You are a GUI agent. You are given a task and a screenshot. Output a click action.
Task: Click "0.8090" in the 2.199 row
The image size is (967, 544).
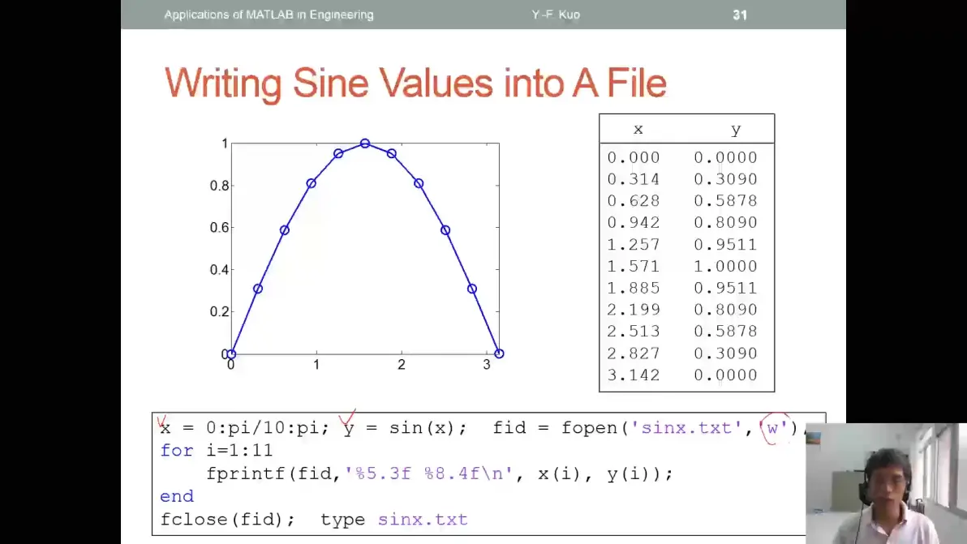point(725,310)
